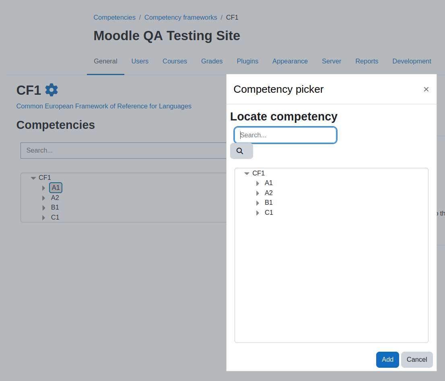
Task: Click the Add button
Action: pyautogui.click(x=387, y=359)
